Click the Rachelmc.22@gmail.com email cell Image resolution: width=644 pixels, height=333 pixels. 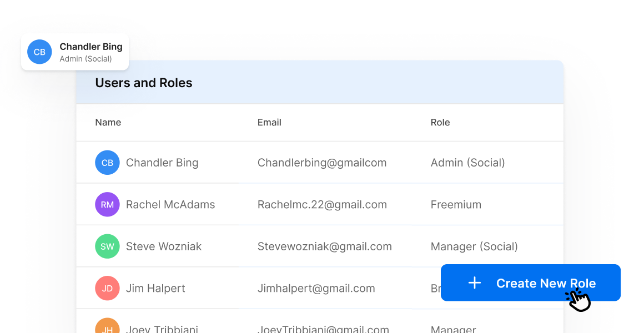click(322, 204)
